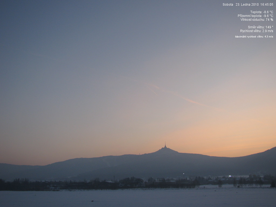Click the single bright white light in town
Viewport: 276px width, 207px height.
(x=184, y=174)
